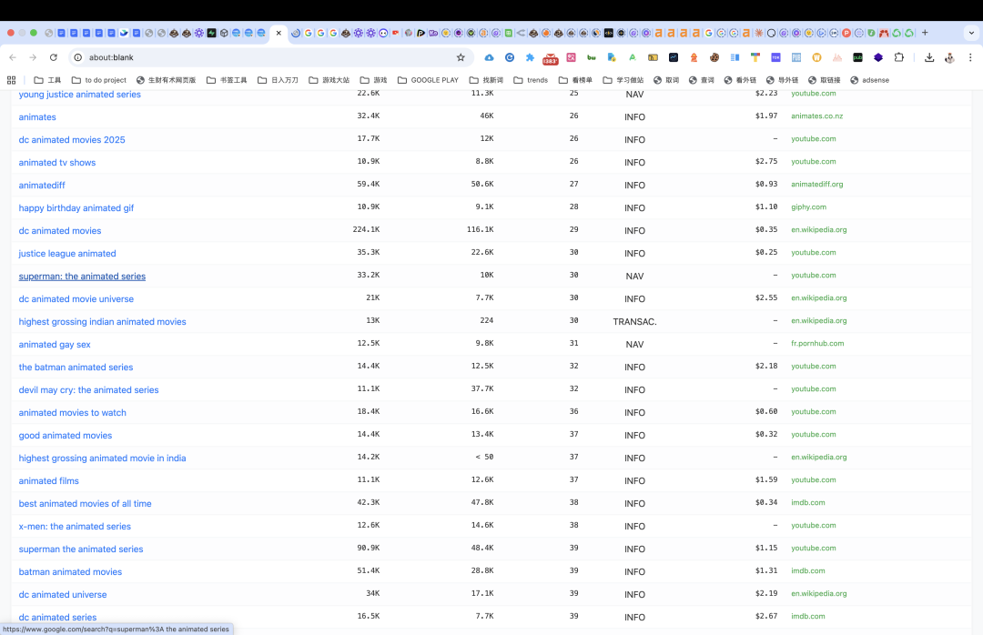
Task: Open 'superman: the animated series' keyword link
Action: click(82, 277)
